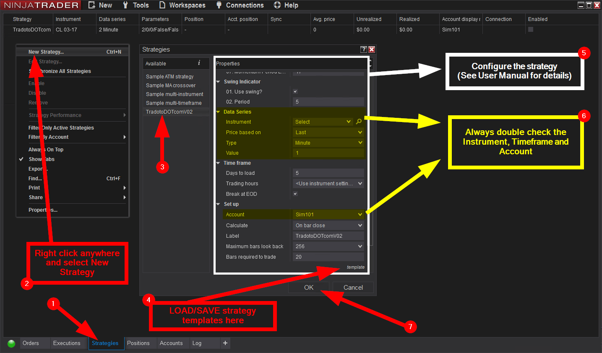Collapse the Data Series section
This screenshot has height=353, width=602.
pos(218,112)
